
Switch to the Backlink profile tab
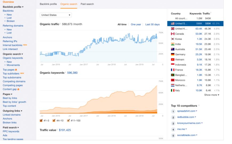point(48,4)
